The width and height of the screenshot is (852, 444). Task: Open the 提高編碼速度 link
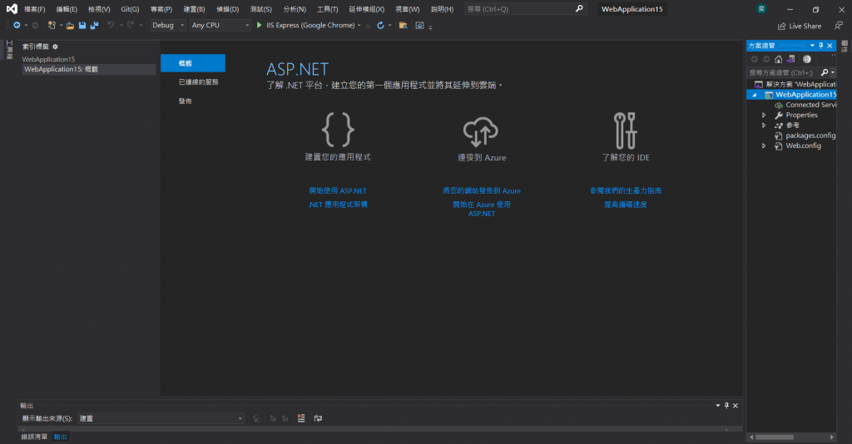click(626, 205)
